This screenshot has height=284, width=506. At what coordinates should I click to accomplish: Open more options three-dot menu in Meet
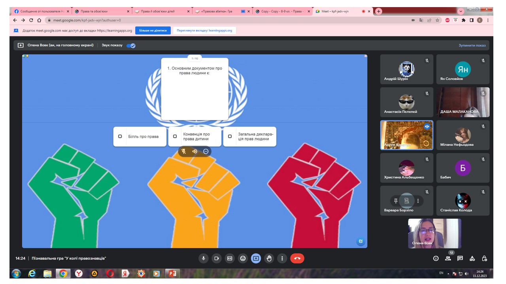(282, 258)
